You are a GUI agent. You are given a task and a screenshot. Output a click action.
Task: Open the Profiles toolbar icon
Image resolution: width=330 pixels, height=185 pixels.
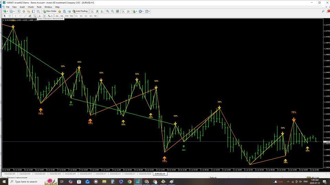(x=11, y=11)
